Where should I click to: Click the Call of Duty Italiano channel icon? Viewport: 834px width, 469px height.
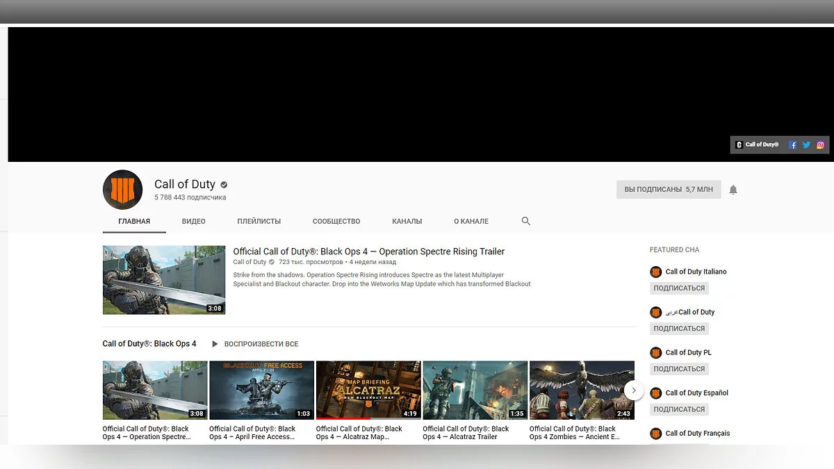655,272
